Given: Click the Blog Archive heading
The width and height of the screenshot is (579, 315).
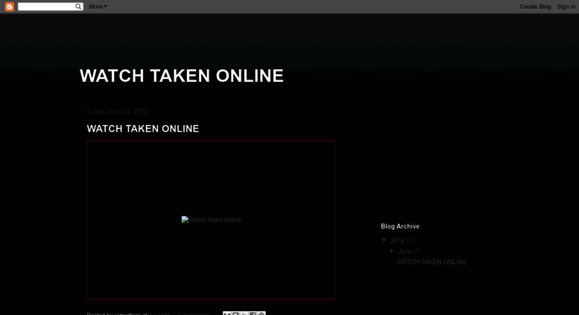Looking at the screenshot, I should 400,226.
